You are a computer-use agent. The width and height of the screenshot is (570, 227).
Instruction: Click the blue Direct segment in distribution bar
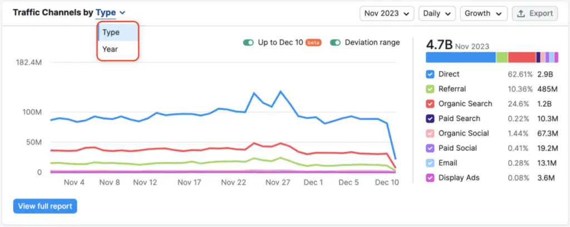[460, 57]
